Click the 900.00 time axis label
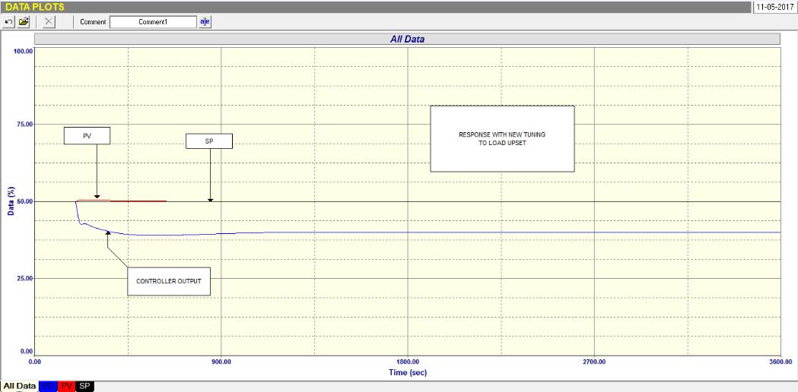The height and width of the screenshot is (392, 798). [221, 362]
